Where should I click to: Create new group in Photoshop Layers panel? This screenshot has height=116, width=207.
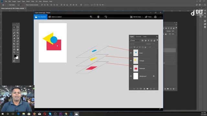168,89
